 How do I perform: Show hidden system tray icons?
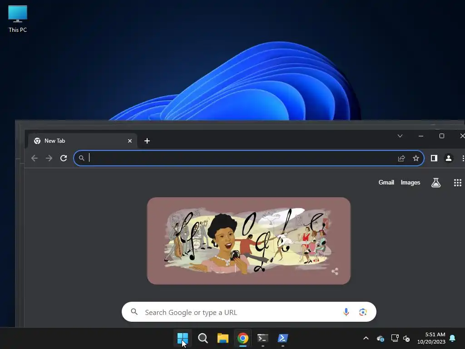tap(366, 338)
